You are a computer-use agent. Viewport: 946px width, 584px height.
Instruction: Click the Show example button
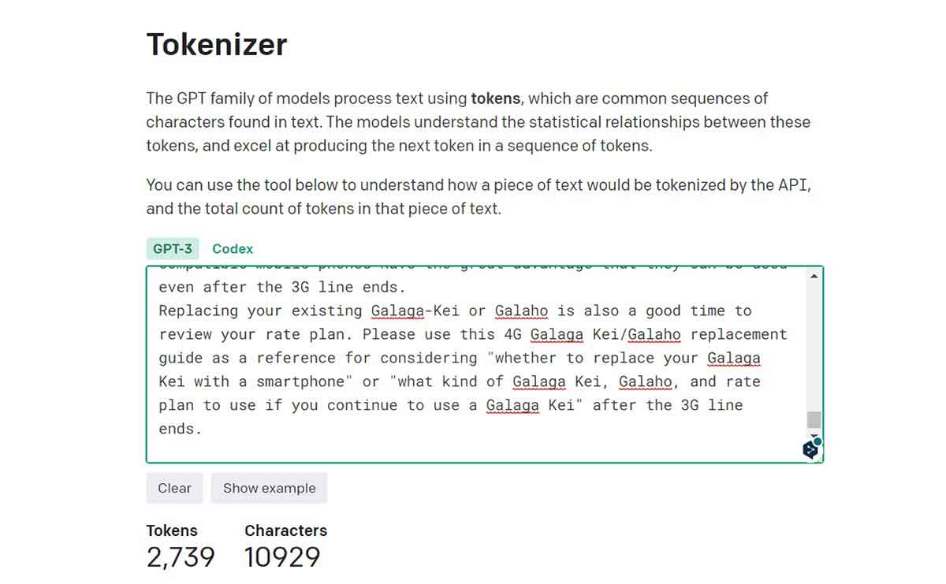click(269, 488)
